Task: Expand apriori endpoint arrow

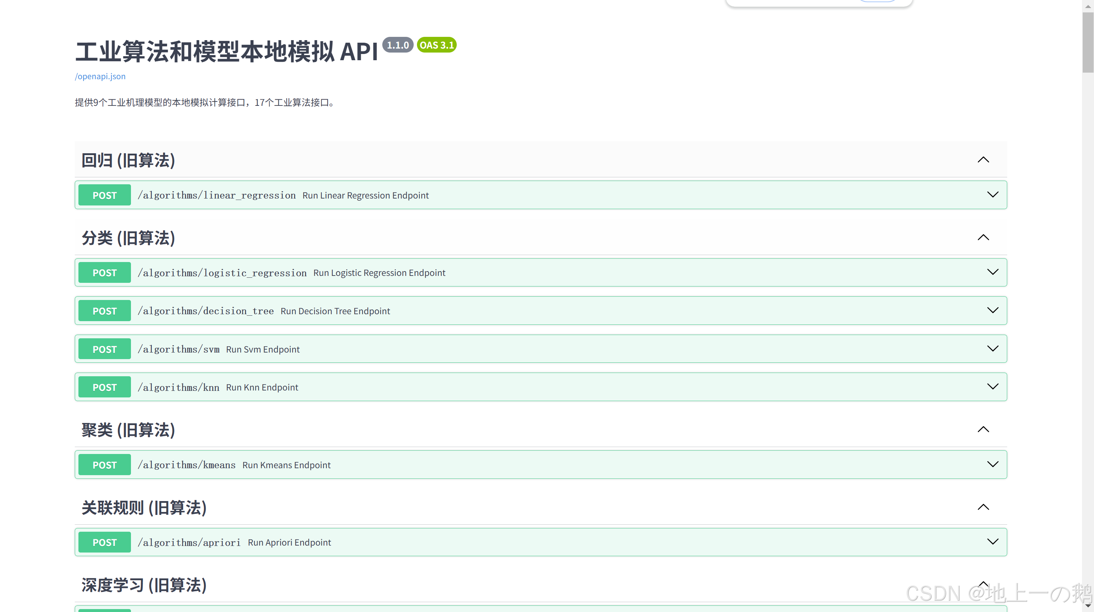Action: [x=993, y=542]
